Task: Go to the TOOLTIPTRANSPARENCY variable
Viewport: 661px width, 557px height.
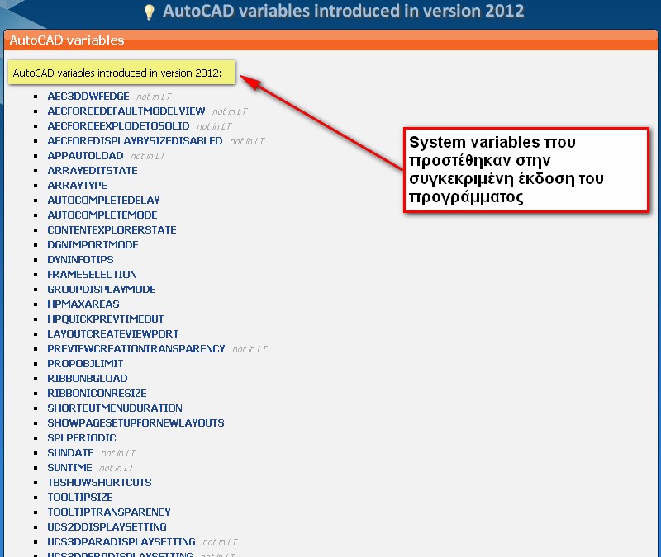Action: pos(109,512)
